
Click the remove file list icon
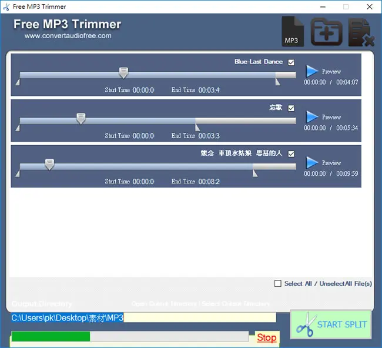coord(361,32)
